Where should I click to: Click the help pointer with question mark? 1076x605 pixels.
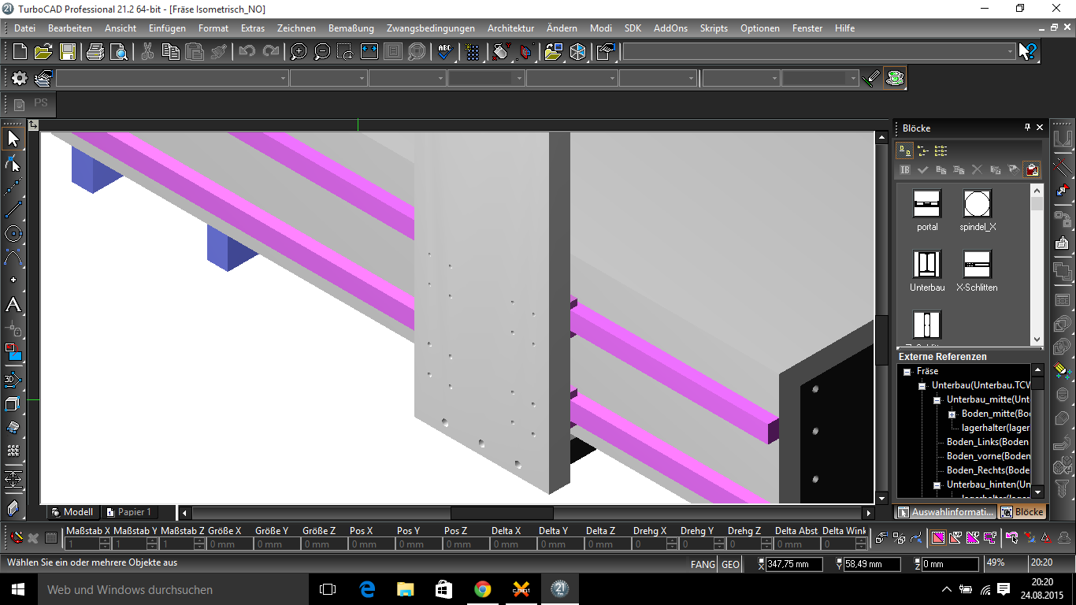click(1028, 52)
